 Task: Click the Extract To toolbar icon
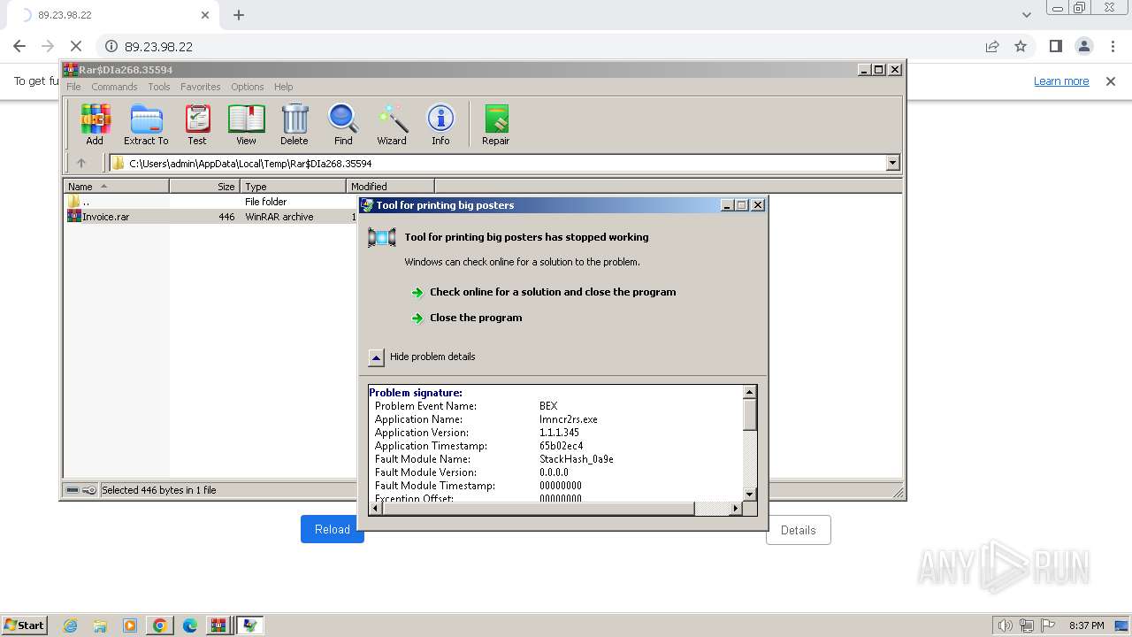pyautogui.click(x=146, y=124)
